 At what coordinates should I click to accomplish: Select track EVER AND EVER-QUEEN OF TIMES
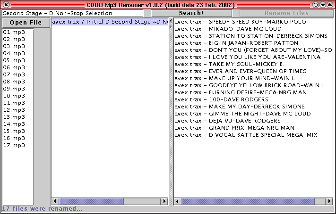253,71
